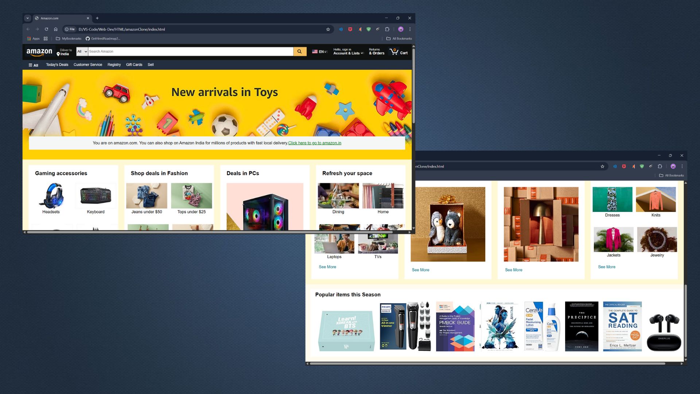Click See More under Laptops and TVs
The width and height of the screenshot is (700, 394).
point(327,267)
